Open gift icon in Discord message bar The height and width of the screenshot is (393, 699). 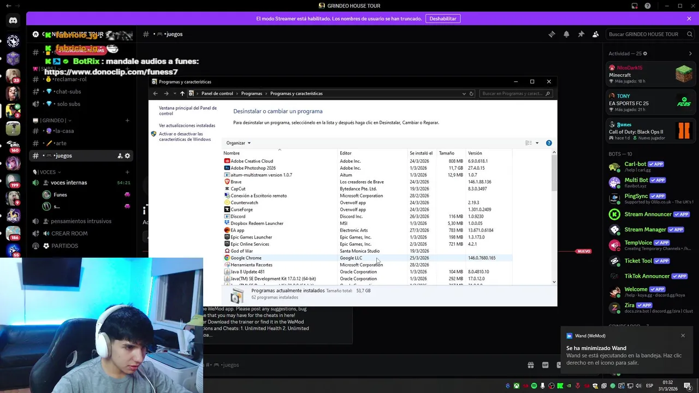530,365
